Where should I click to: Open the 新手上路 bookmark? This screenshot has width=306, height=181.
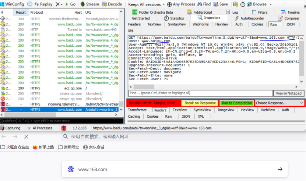pyautogui.click(x=43, y=147)
